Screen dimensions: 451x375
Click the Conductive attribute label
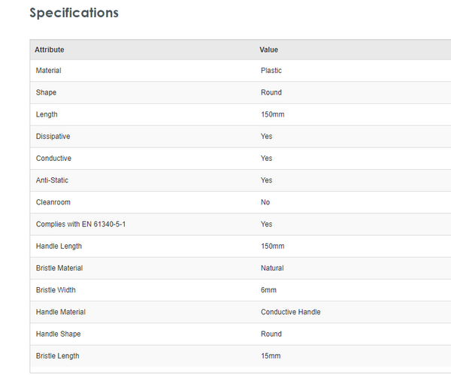pyautogui.click(x=53, y=159)
